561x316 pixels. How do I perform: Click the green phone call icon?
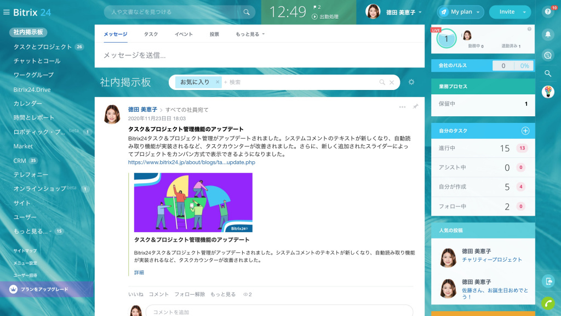[x=547, y=303]
